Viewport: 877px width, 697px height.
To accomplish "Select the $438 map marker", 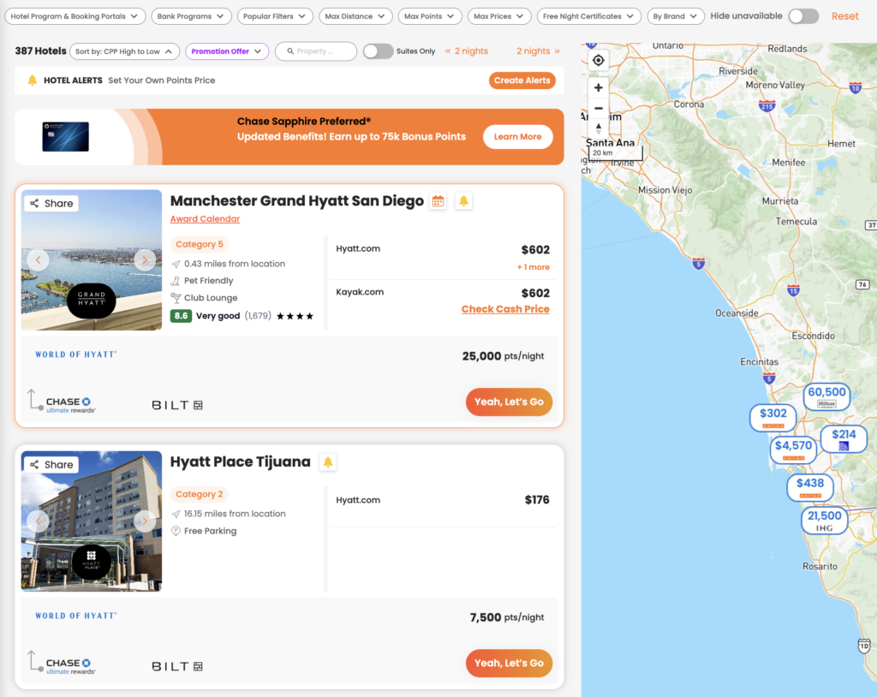I will (810, 487).
